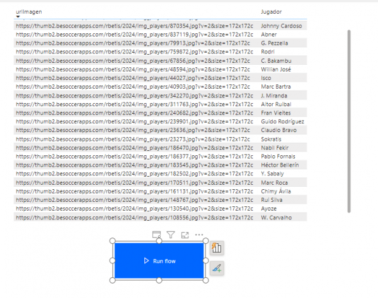Sort by the Jugador column header
This screenshot has height=298, width=378.
coord(271,12)
